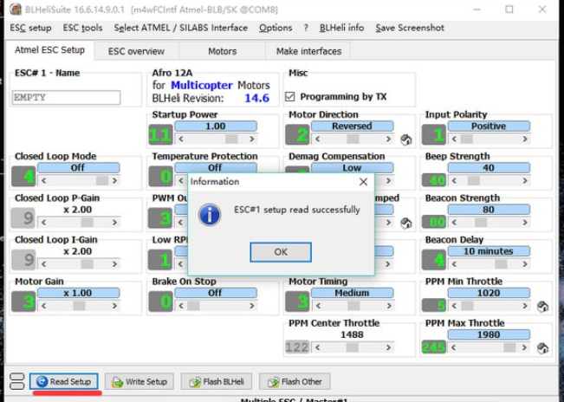Click the reset icon next to Motor Direction
Image resolution: width=564 pixels, height=402 pixels.
pos(406,139)
